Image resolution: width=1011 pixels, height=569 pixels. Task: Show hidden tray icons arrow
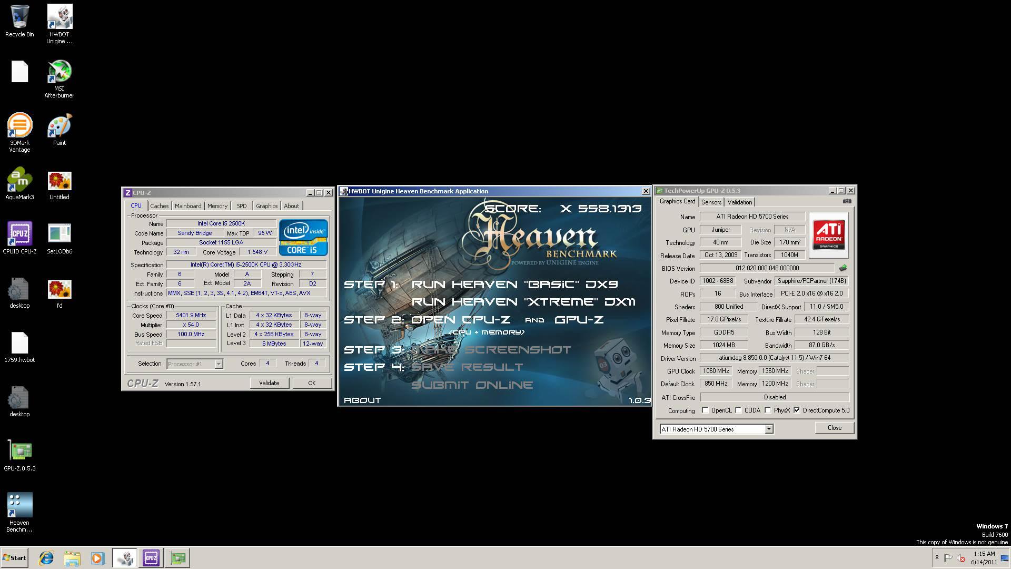(937, 557)
